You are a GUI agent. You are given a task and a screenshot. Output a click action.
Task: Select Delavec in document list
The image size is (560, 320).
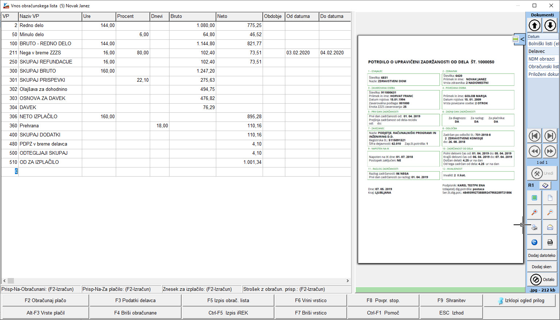(543, 51)
